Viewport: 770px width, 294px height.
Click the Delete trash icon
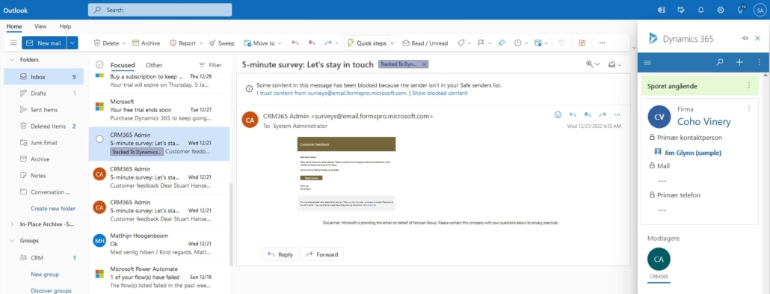[x=97, y=43]
